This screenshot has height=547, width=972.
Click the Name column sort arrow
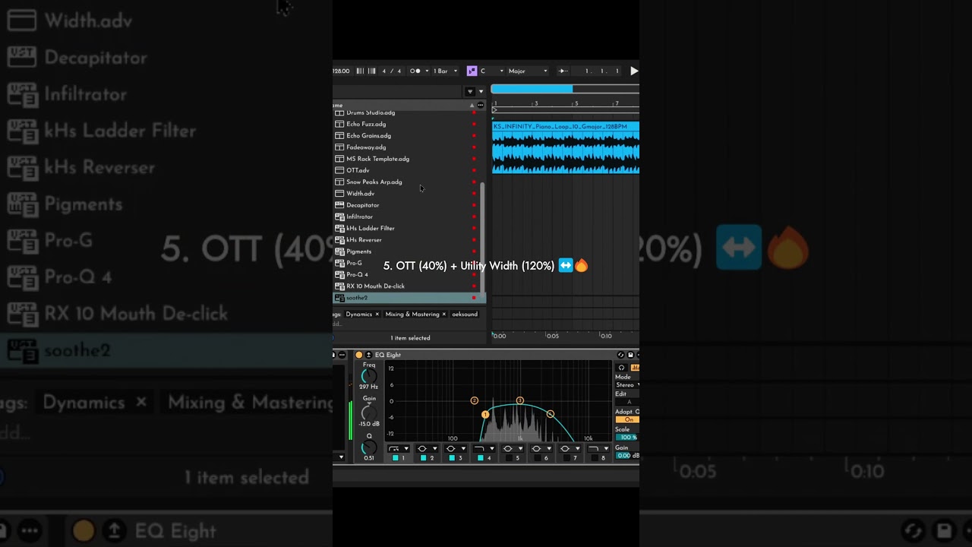tap(472, 105)
